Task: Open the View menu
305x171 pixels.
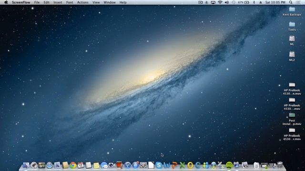Action: click(x=96, y=2)
